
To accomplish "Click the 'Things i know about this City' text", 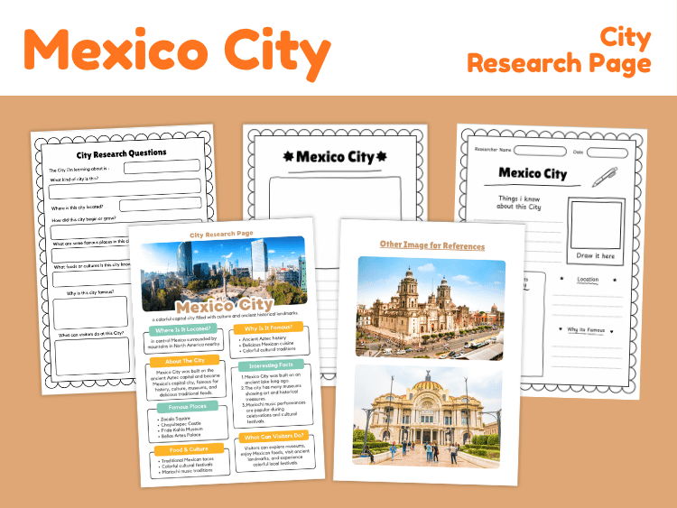I will [519, 203].
